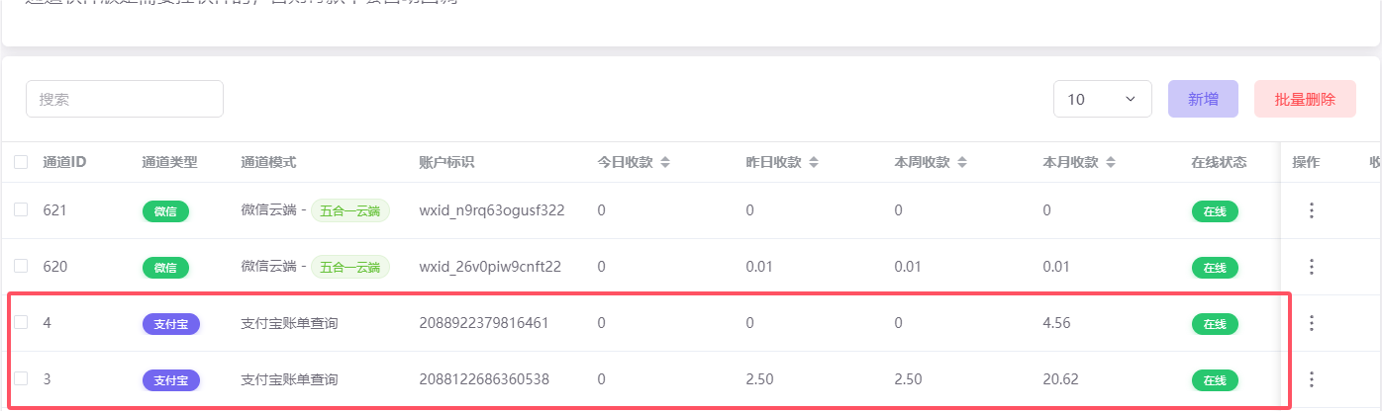1382x411 pixels.
Task: Click account ID 2088922379816461
Action: [484, 323]
